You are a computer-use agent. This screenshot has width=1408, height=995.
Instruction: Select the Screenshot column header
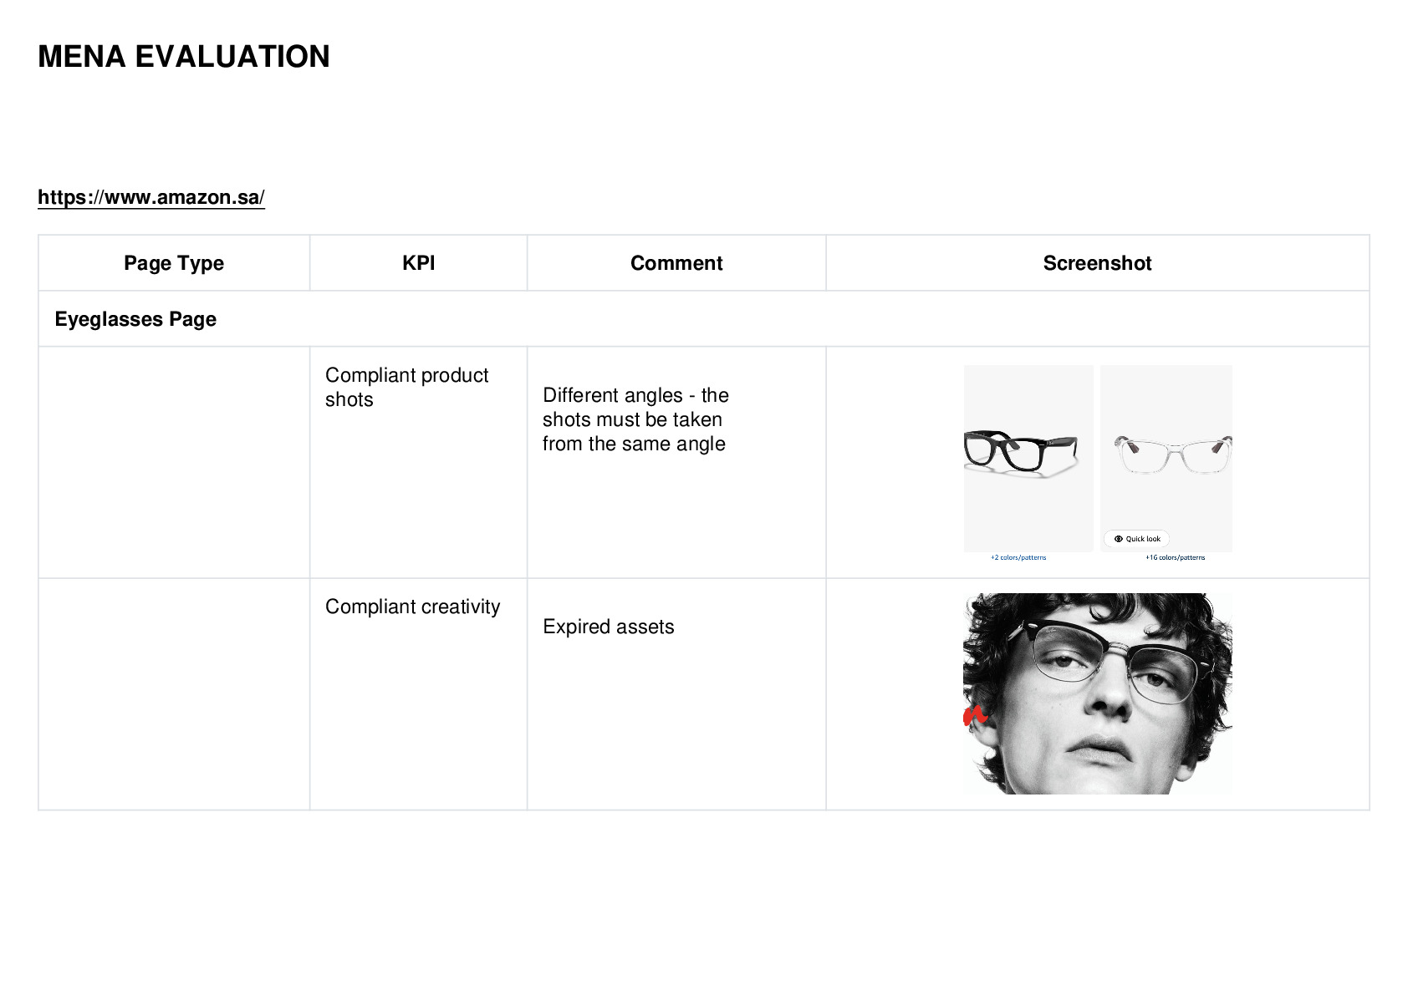pos(1098,263)
